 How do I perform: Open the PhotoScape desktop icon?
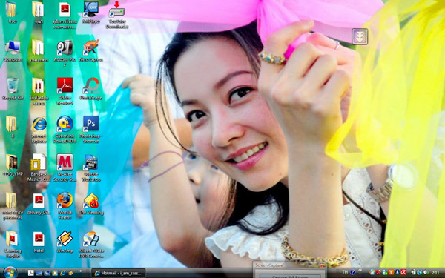tap(91, 89)
